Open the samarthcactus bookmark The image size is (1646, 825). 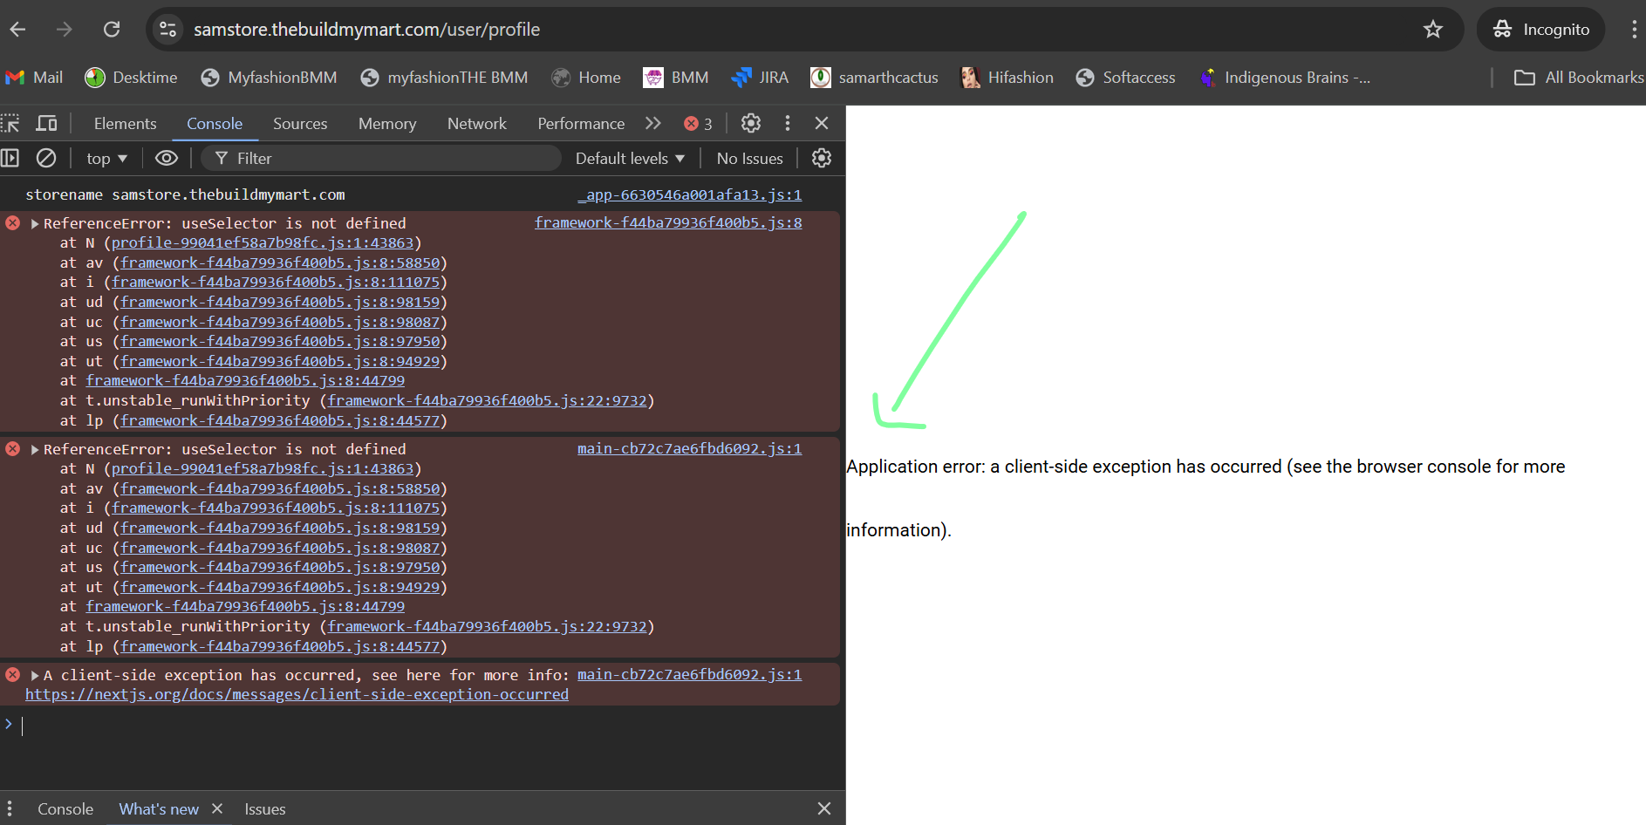(874, 78)
